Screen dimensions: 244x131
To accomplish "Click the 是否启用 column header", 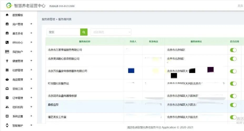I will (235, 41).
